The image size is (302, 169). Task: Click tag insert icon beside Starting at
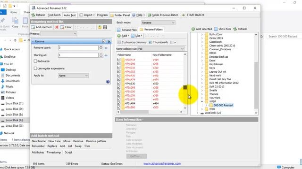point(106,55)
